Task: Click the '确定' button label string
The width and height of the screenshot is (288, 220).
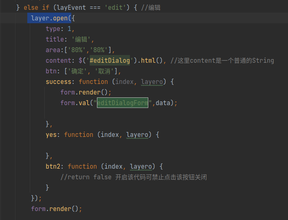Action: [77, 71]
